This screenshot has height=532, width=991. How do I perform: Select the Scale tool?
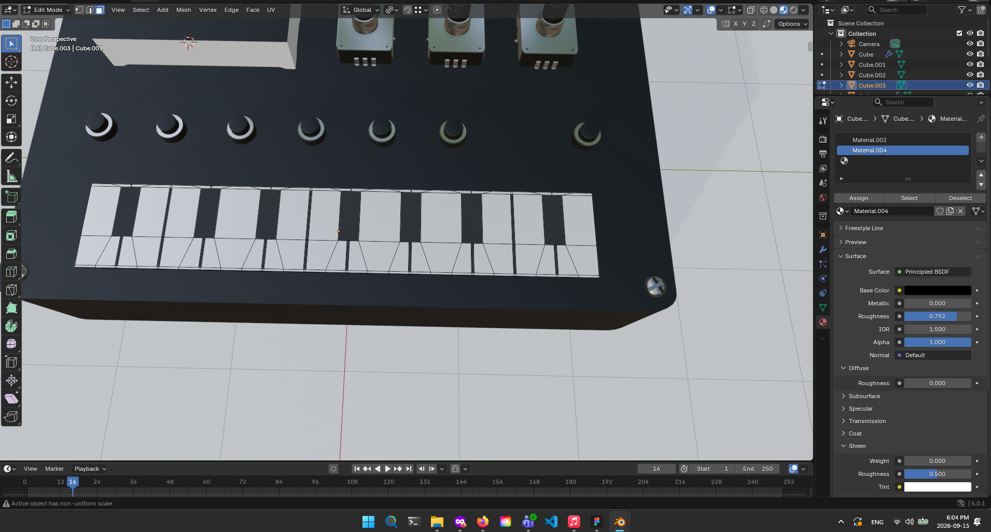pos(11,119)
